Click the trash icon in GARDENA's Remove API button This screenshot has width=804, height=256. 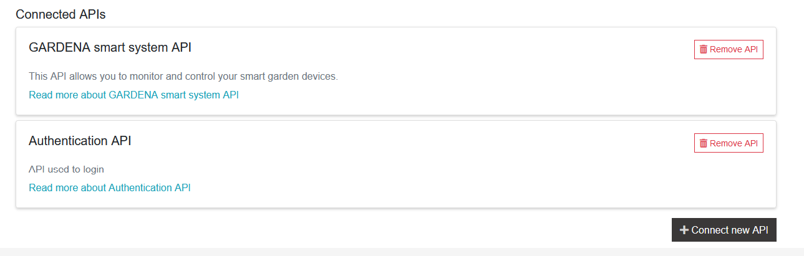[x=704, y=49]
